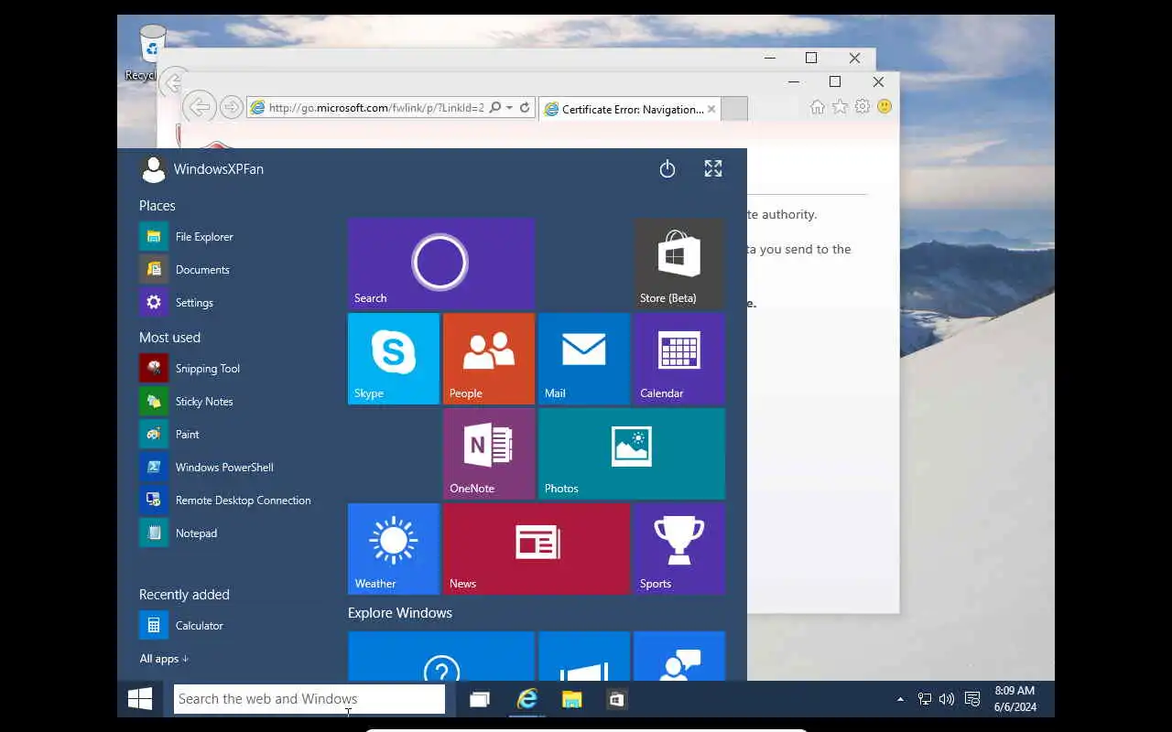Open volume control tray icon

948,699
